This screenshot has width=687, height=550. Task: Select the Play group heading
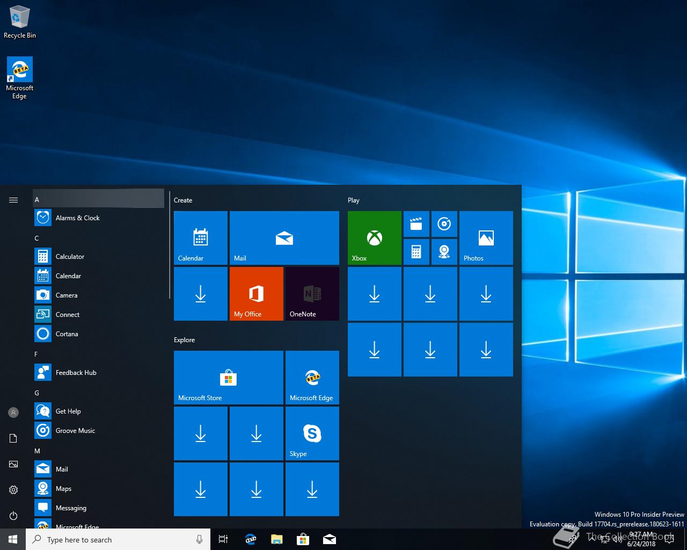(354, 200)
